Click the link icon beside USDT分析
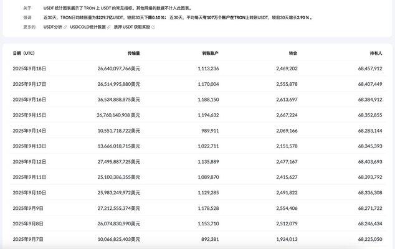The height and width of the screenshot is (249, 395). coord(65,27)
